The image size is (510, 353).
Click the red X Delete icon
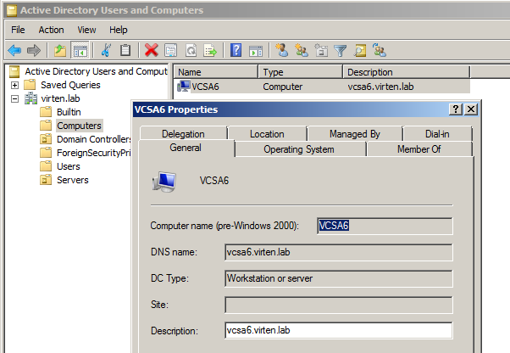(x=152, y=50)
